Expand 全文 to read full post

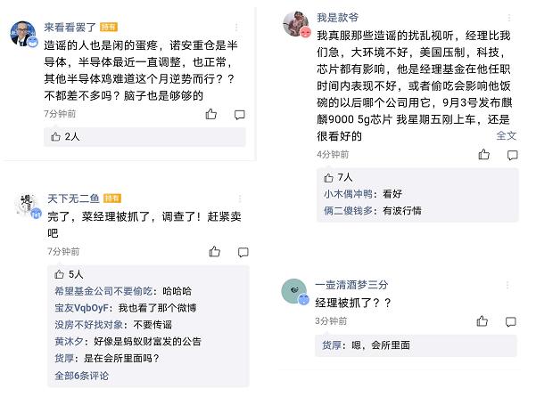pyautogui.click(x=507, y=135)
